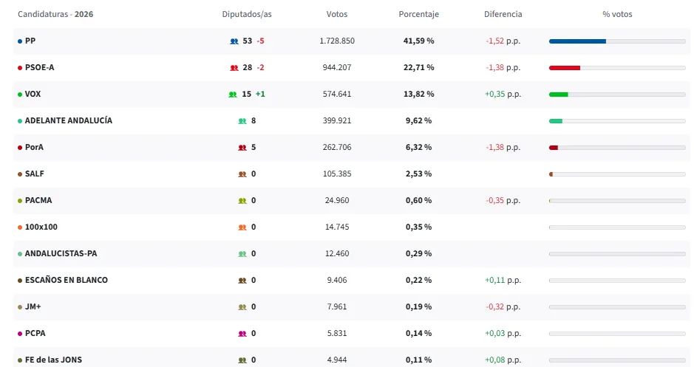
Task: Select the ADELANTE ANDALUCÍA party name
Action: point(69,120)
